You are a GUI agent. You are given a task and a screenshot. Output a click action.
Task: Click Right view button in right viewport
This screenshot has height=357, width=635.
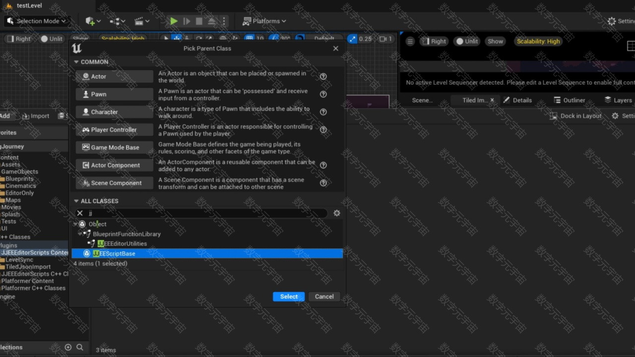pos(434,41)
